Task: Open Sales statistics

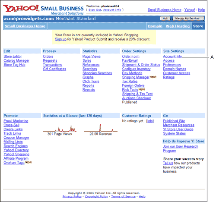Action: point(87,60)
